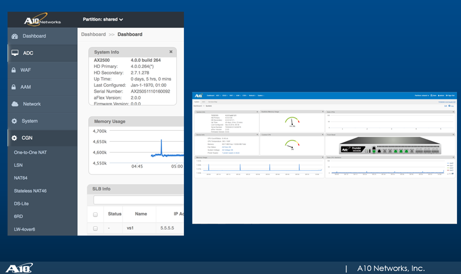Expand the ADC sidebar menu
The width and height of the screenshot is (461, 274).
[x=42, y=53]
